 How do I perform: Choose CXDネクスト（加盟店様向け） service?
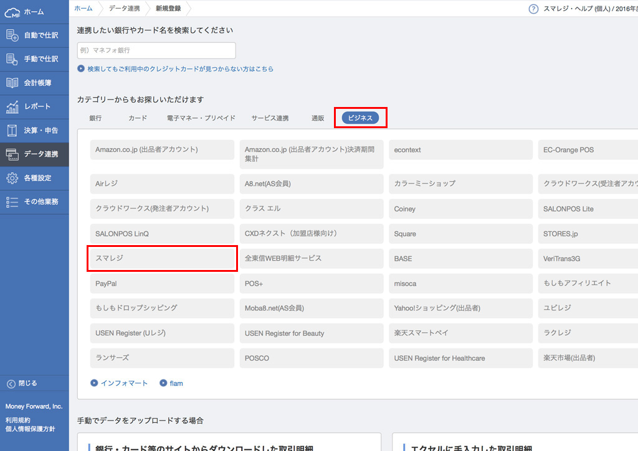[312, 234]
